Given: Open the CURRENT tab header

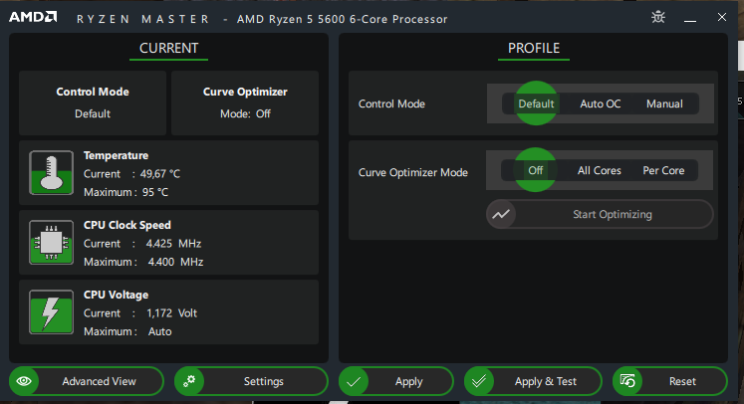Looking at the screenshot, I should 168,49.
